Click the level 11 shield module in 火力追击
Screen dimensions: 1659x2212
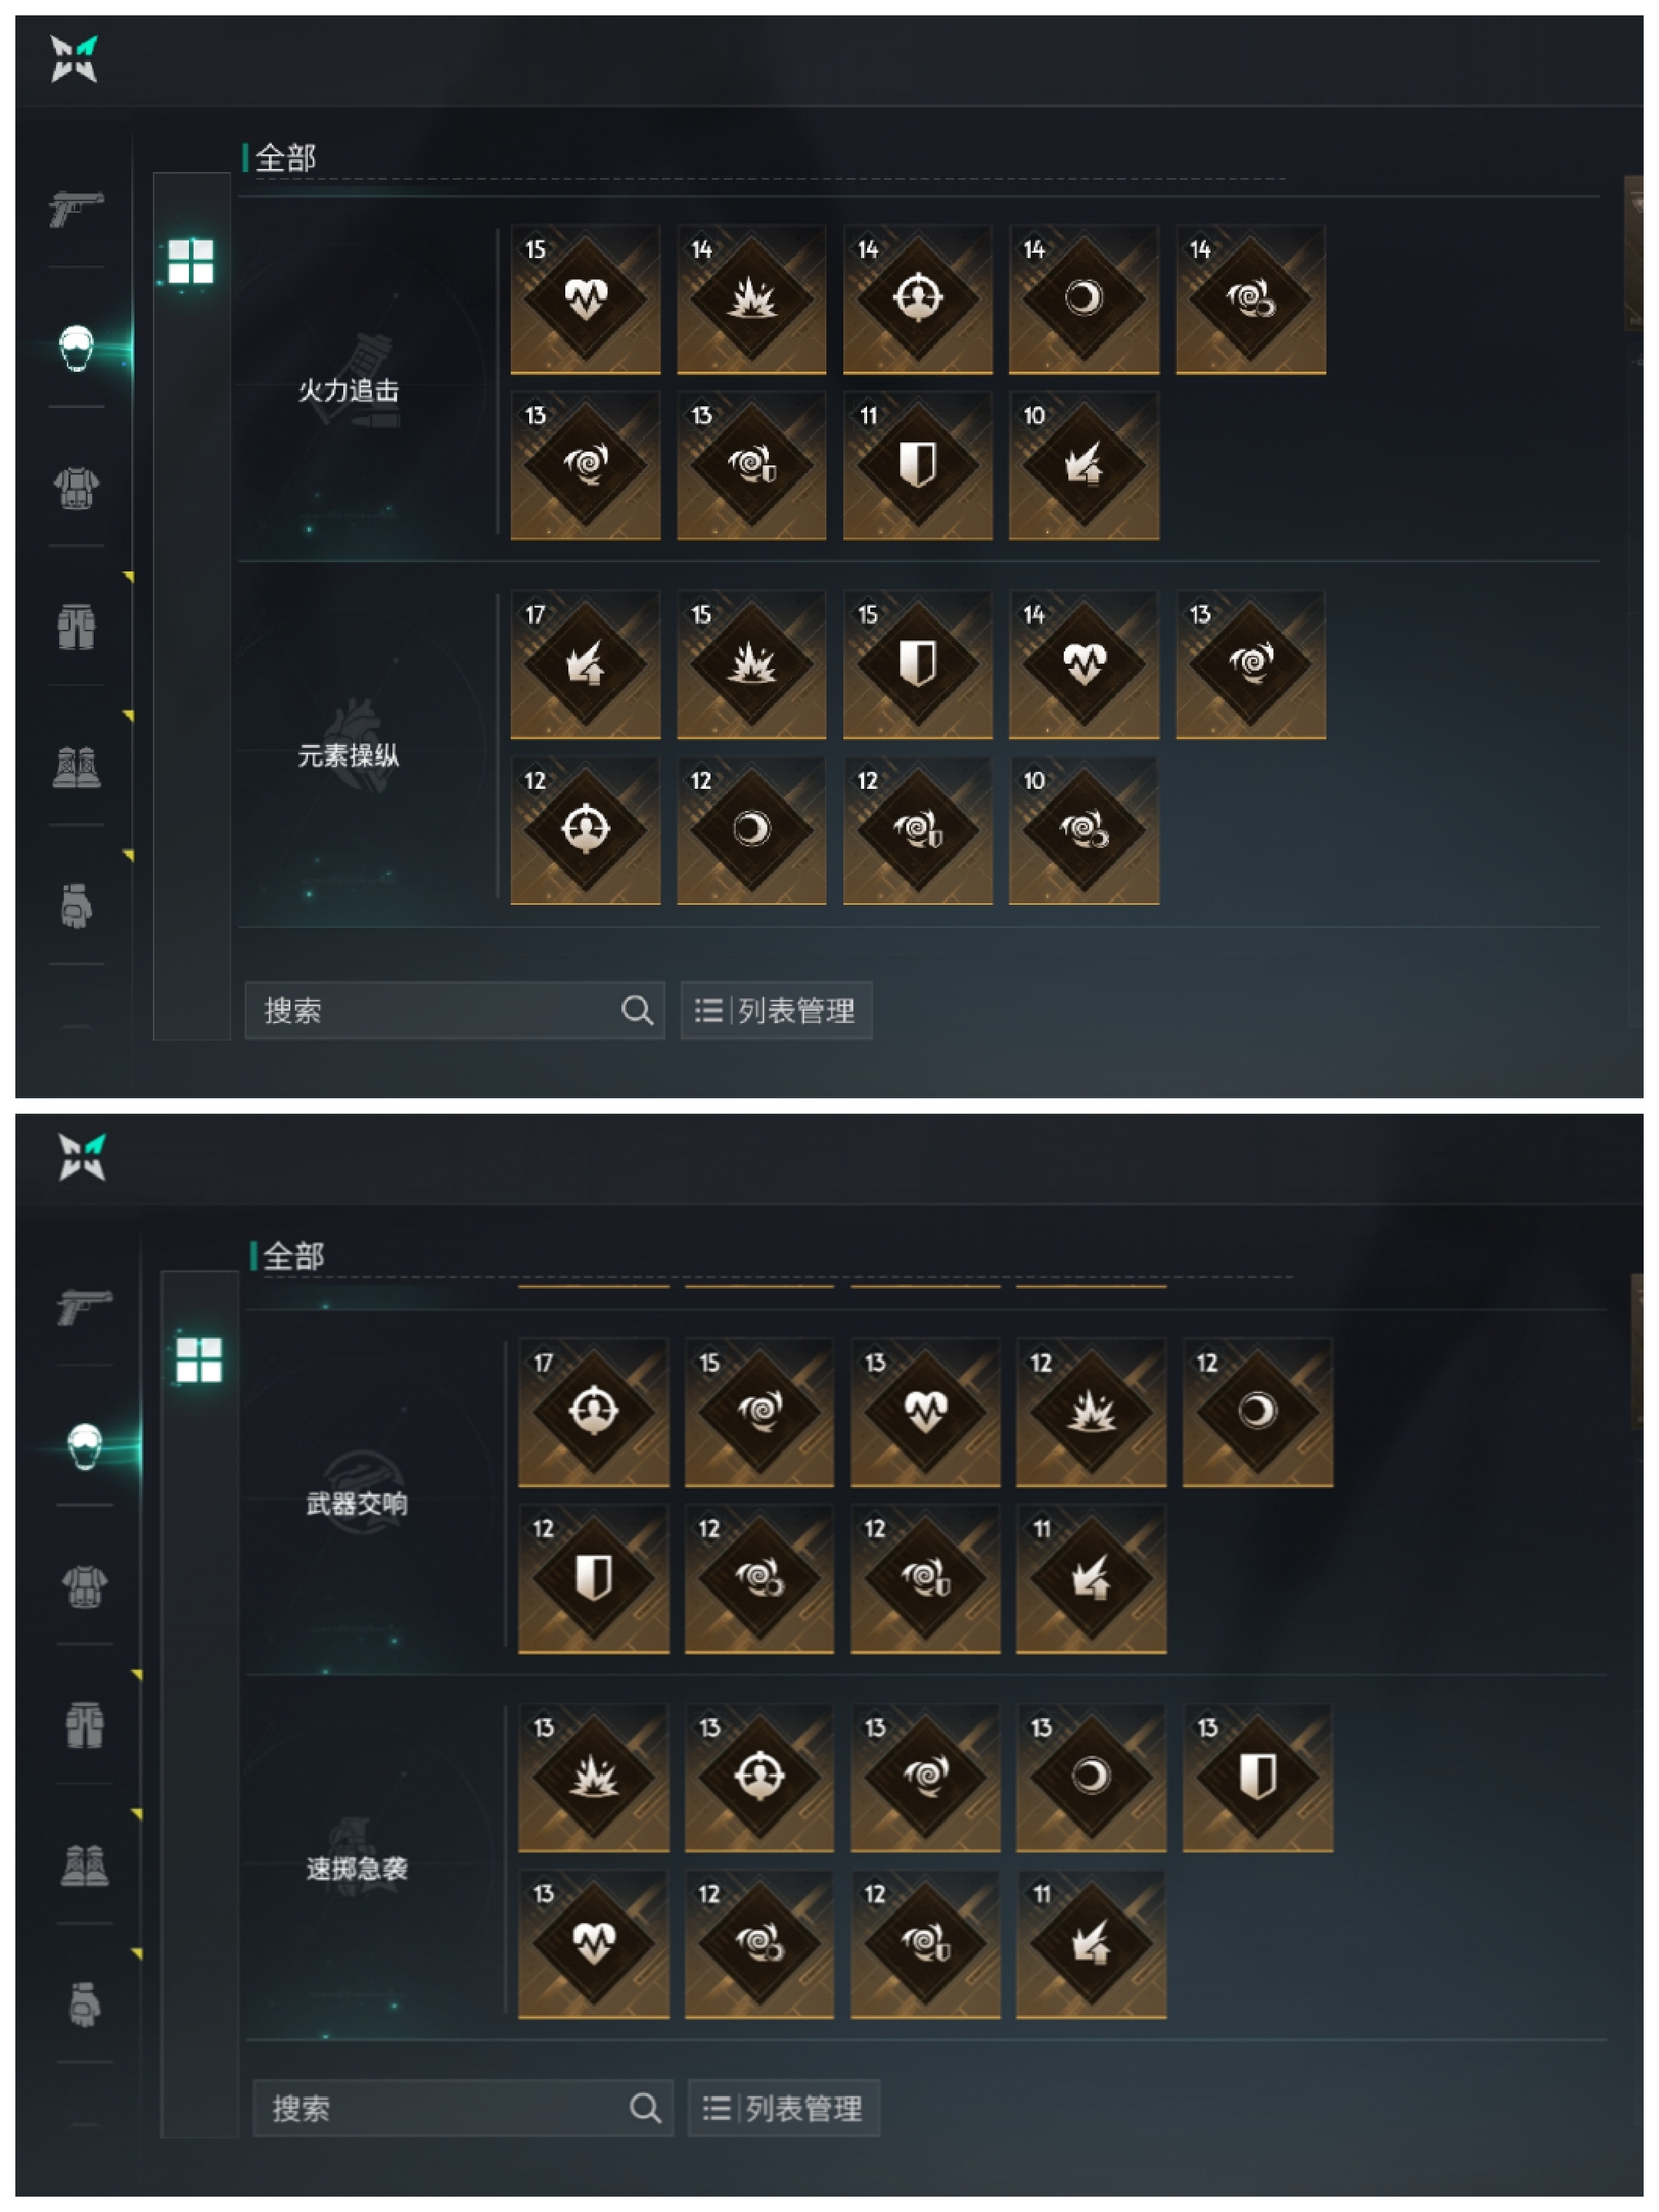[917, 465]
